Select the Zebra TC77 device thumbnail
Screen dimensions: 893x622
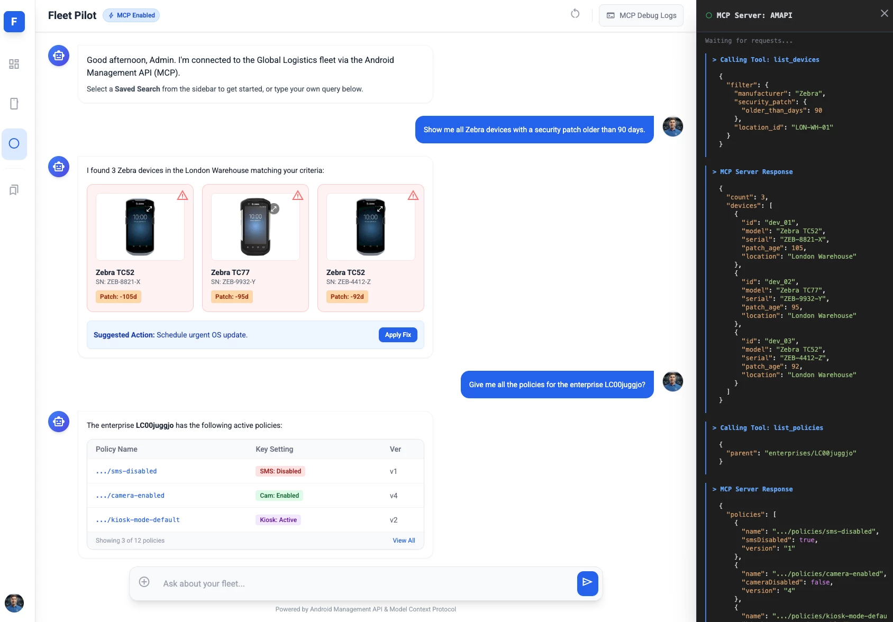(x=256, y=227)
